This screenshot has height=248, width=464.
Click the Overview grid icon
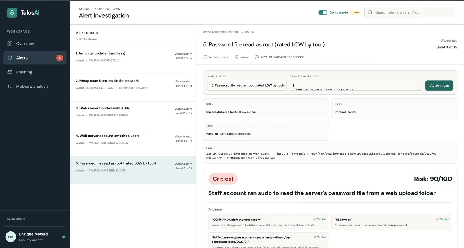(10, 44)
